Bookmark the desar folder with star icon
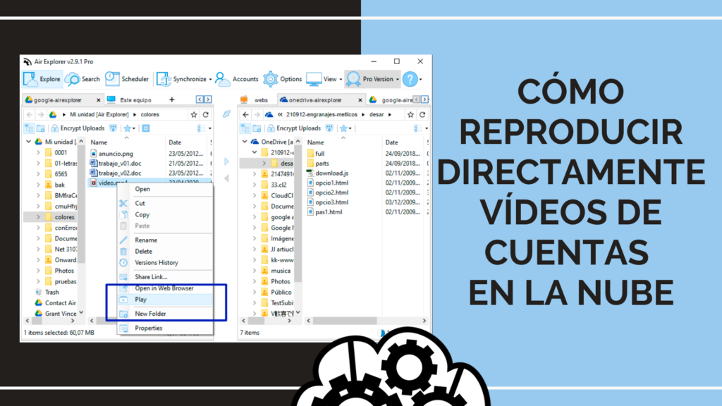This screenshot has height=406, width=722. coord(410,115)
